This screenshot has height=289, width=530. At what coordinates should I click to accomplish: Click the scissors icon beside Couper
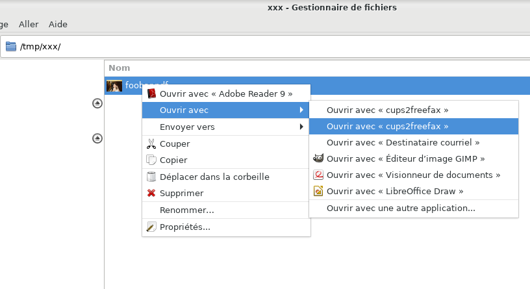(x=151, y=144)
